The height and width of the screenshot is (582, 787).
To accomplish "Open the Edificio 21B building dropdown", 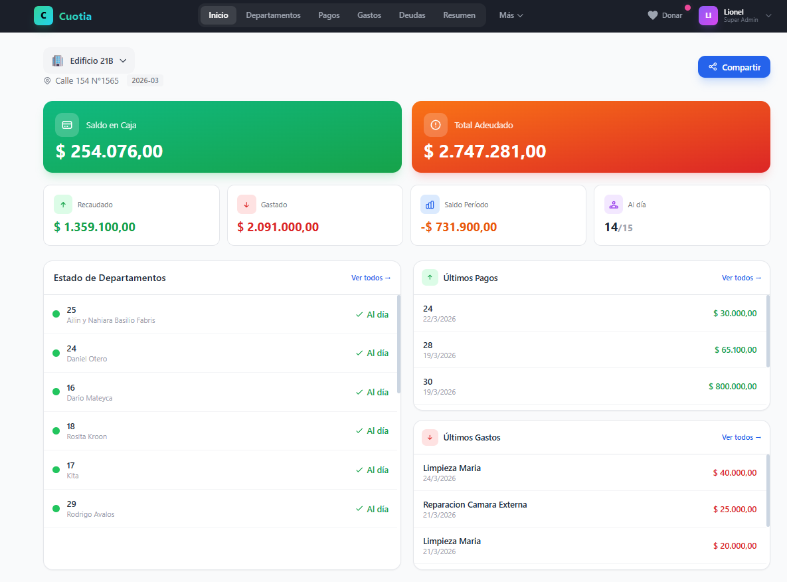I will pyautogui.click(x=89, y=60).
